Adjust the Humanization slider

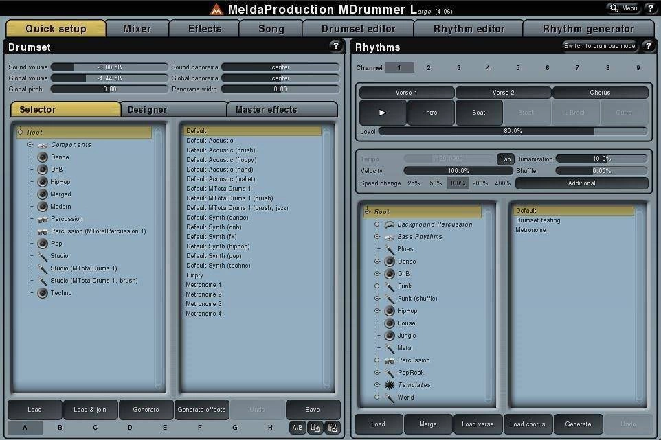tap(601, 159)
